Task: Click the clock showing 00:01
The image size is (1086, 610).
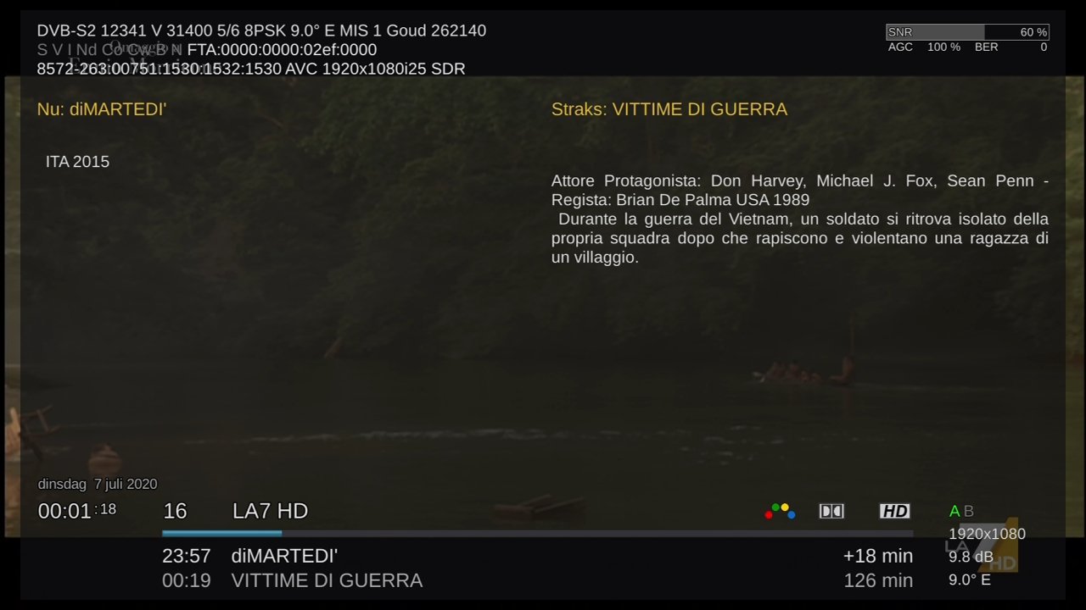Action: tap(77, 511)
